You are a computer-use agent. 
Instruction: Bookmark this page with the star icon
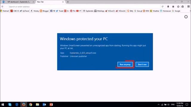[178, 7]
